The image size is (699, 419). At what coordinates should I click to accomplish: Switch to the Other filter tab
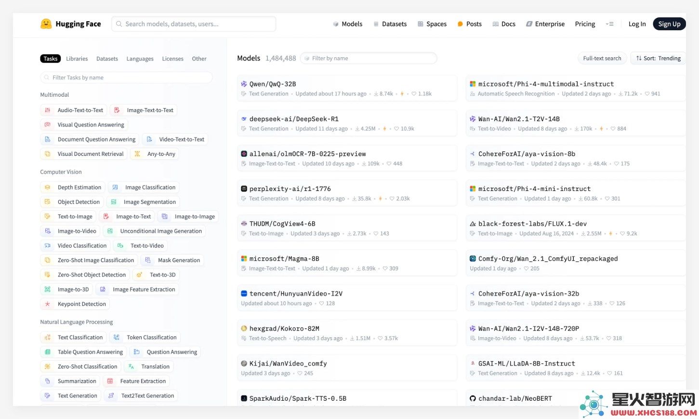(199, 59)
